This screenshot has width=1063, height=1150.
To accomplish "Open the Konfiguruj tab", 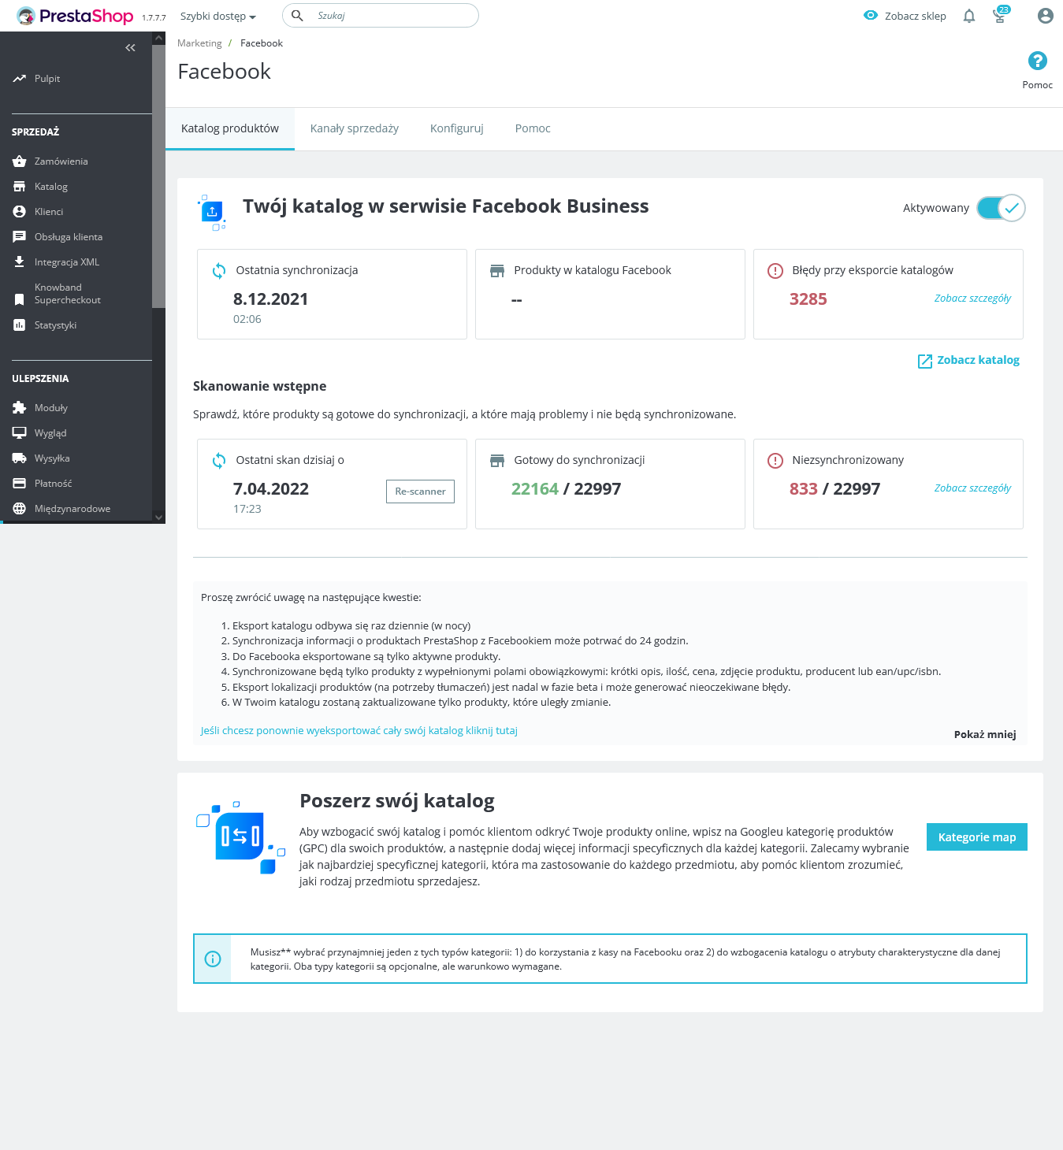I will (457, 128).
